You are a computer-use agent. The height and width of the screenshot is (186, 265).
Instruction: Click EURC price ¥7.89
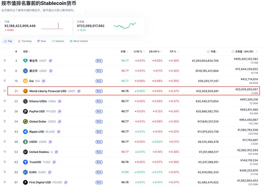click(125, 172)
